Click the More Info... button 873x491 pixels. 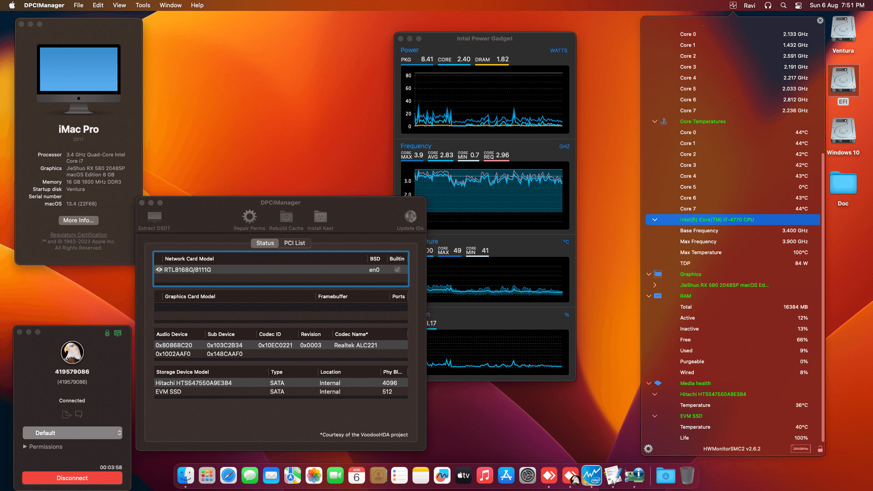(x=79, y=220)
